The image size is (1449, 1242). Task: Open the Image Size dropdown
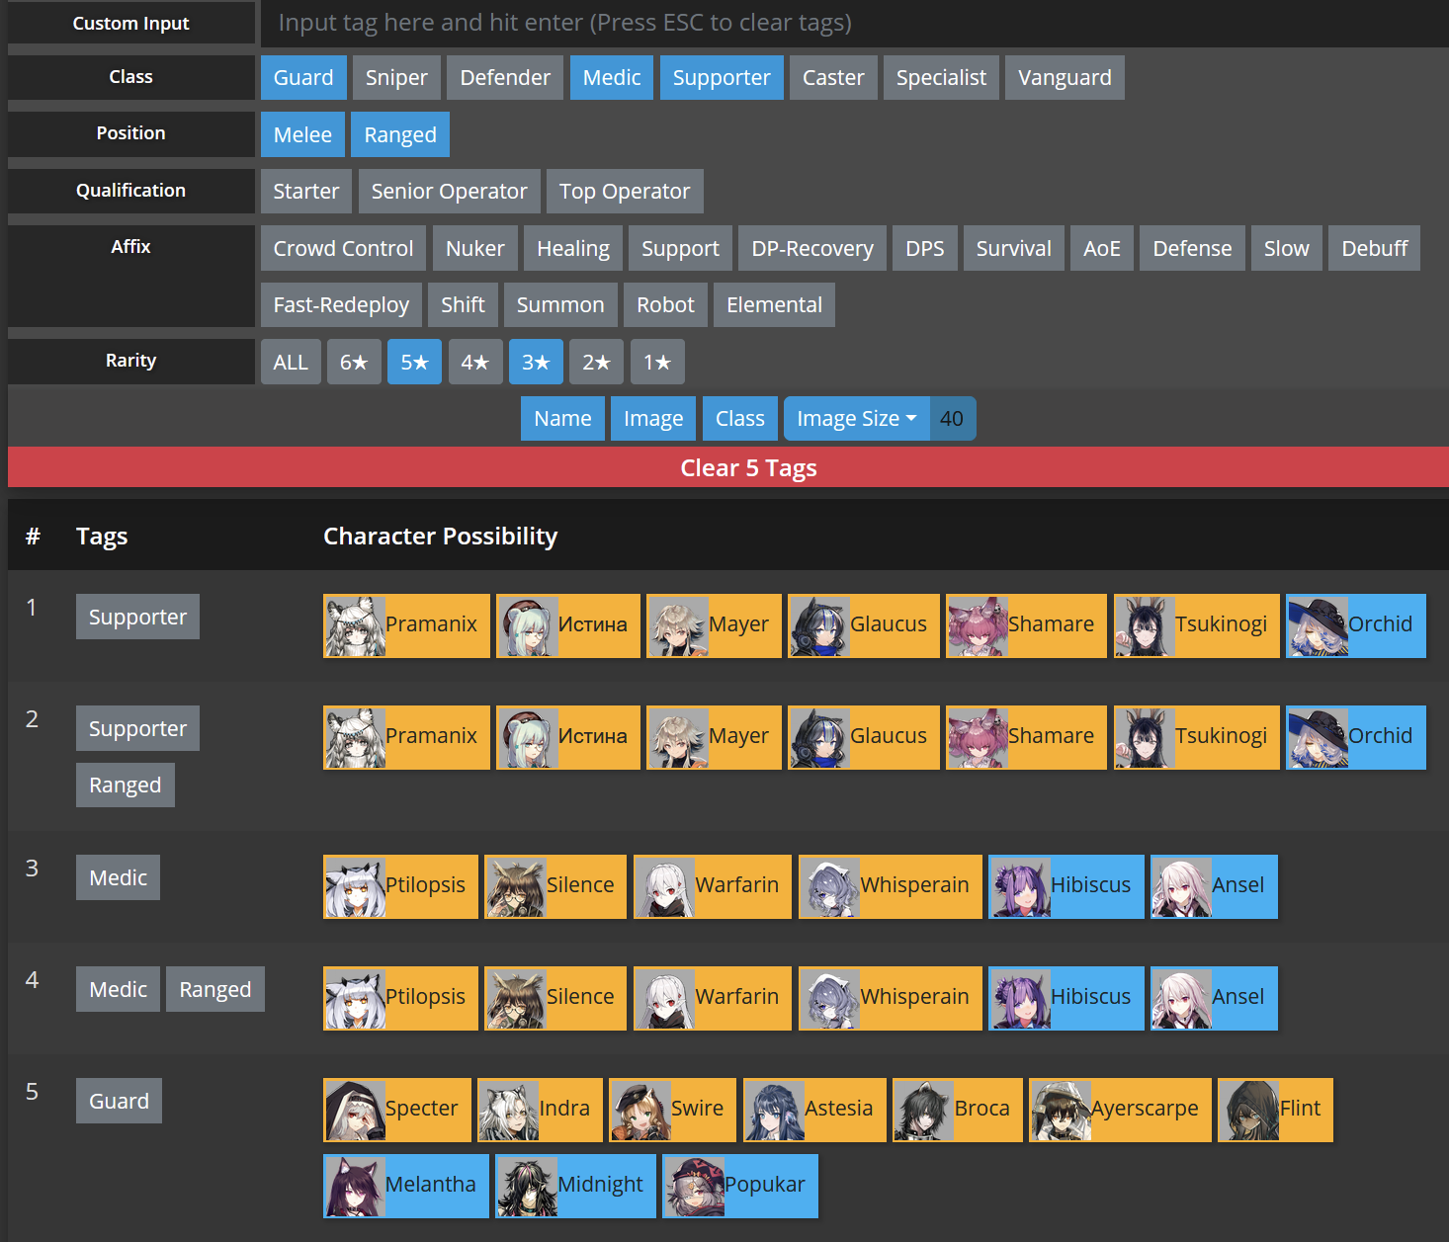click(856, 419)
